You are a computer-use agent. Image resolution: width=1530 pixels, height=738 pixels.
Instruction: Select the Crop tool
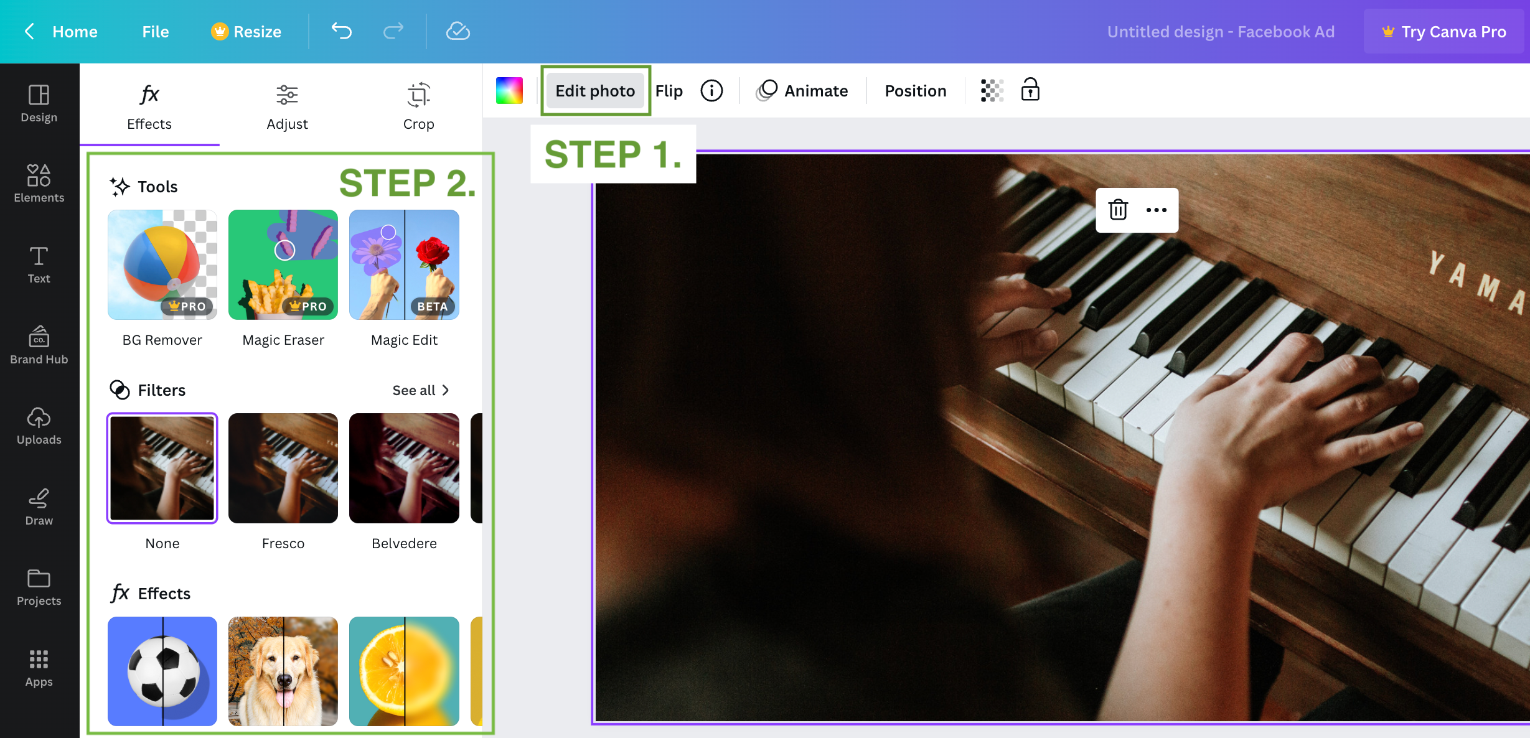(x=419, y=105)
